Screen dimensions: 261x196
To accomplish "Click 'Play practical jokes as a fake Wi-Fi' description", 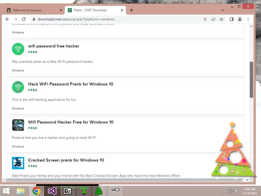I will [x=53, y=62].
